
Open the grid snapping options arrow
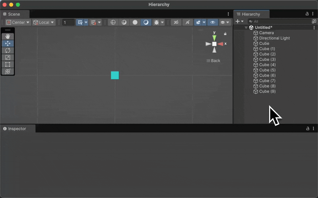99,22
